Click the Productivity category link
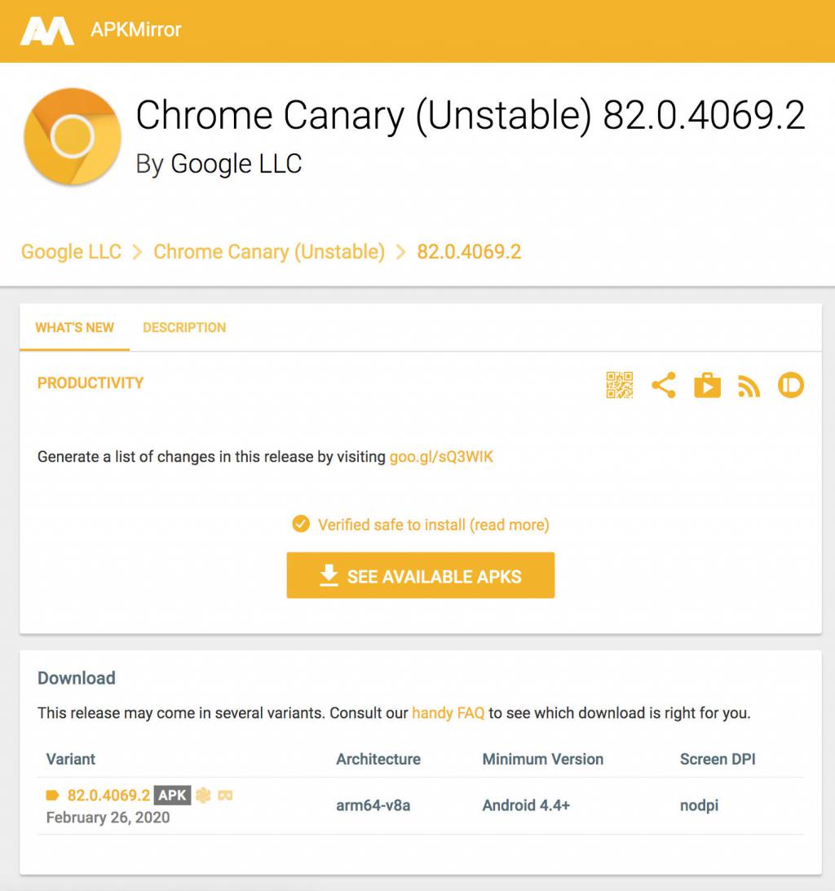The image size is (835, 891). tap(91, 383)
